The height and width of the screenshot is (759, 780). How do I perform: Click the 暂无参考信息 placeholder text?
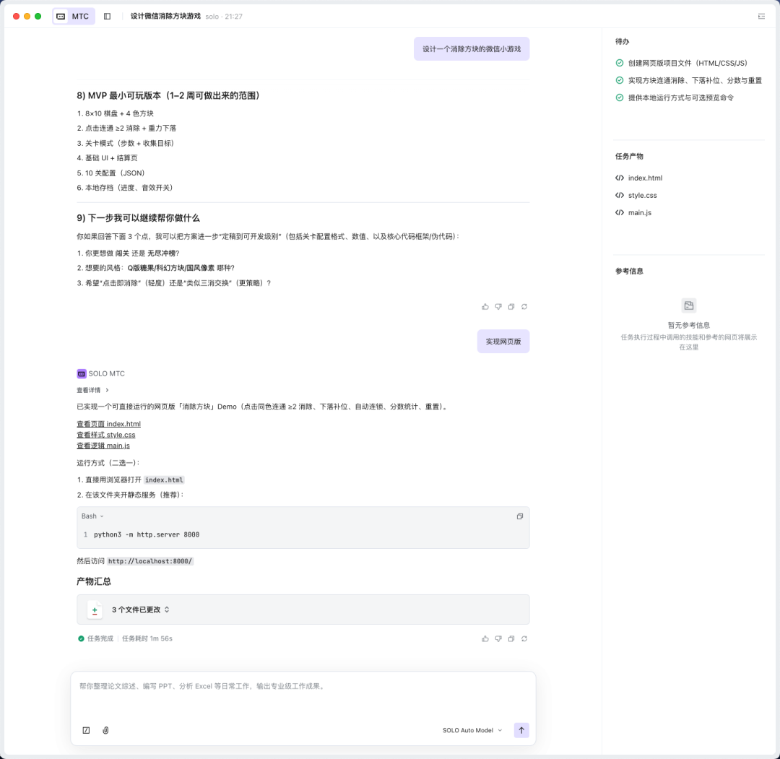pos(688,325)
